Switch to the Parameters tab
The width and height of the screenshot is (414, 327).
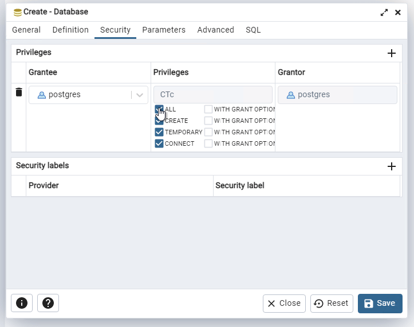(164, 30)
